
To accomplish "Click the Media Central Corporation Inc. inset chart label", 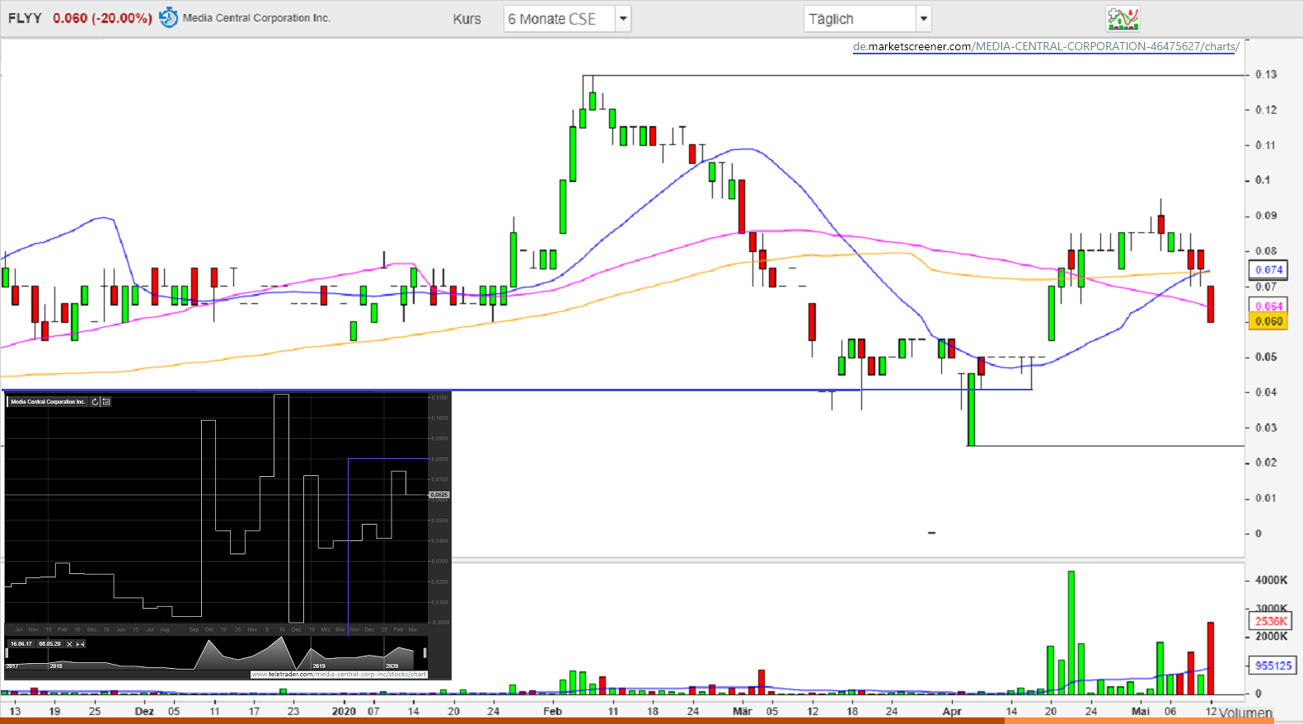I will 48,402.
